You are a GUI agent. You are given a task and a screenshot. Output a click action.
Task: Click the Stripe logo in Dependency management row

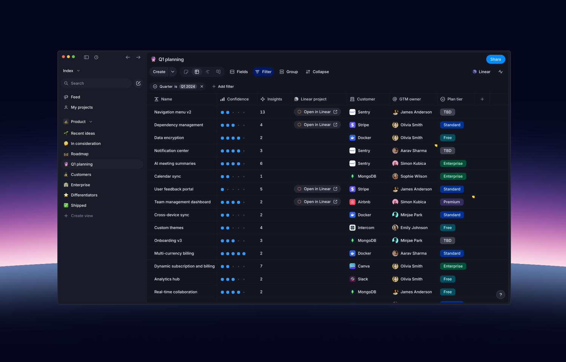[x=352, y=125]
